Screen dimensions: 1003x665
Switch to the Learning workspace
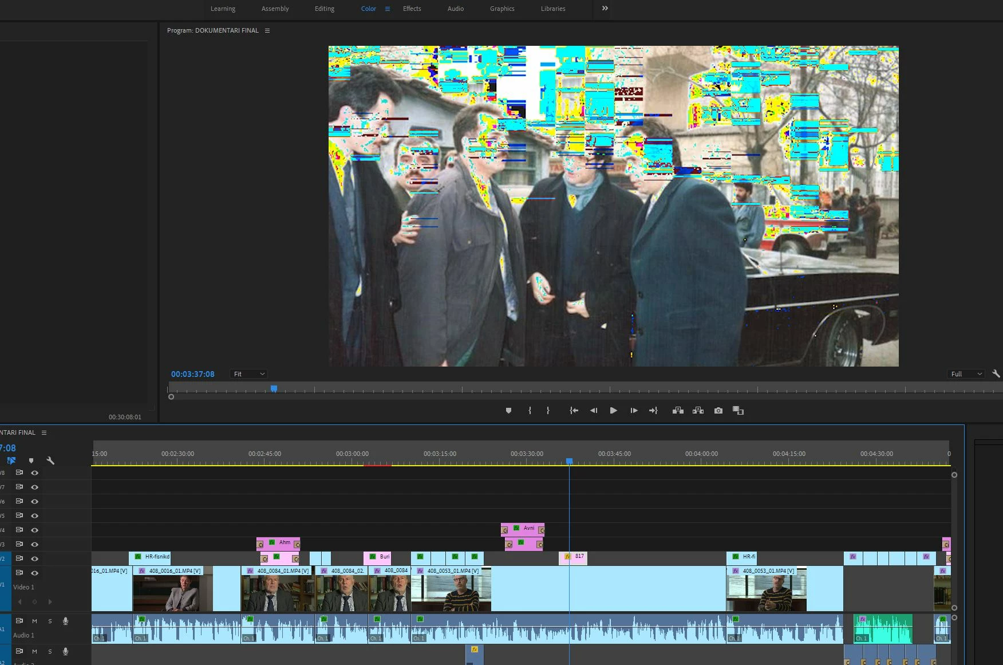coord(223,9)
